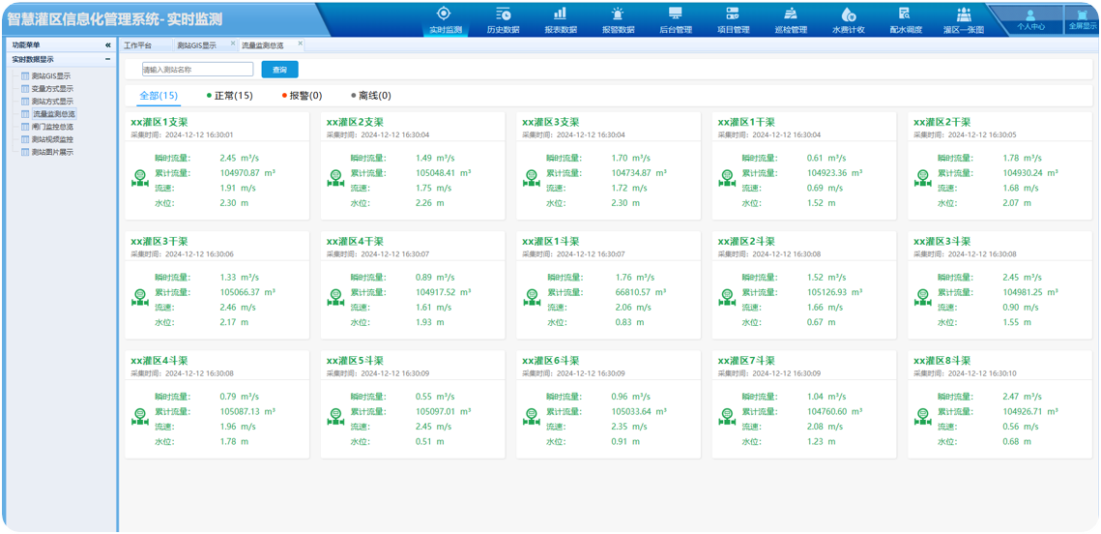
Task: Open 历史数据 in the top navigation
Action: [x=503, y=18]
